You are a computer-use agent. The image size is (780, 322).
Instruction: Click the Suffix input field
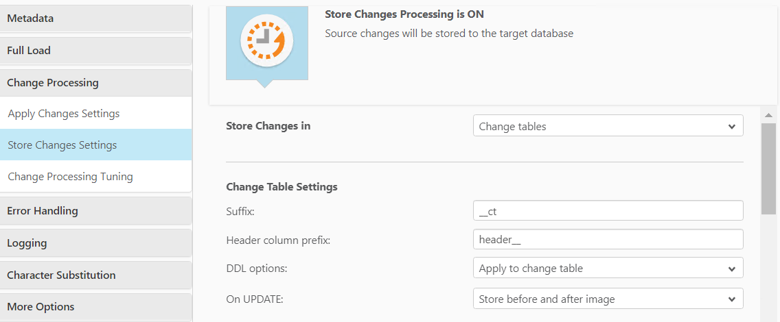(x=608, y=211)
